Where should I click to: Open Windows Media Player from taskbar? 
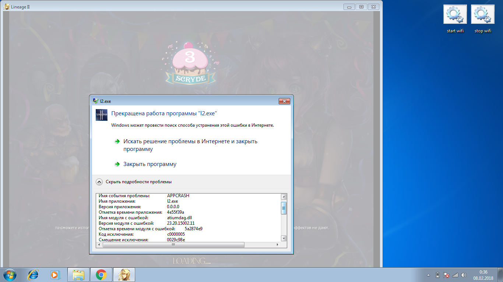[55, 275]
